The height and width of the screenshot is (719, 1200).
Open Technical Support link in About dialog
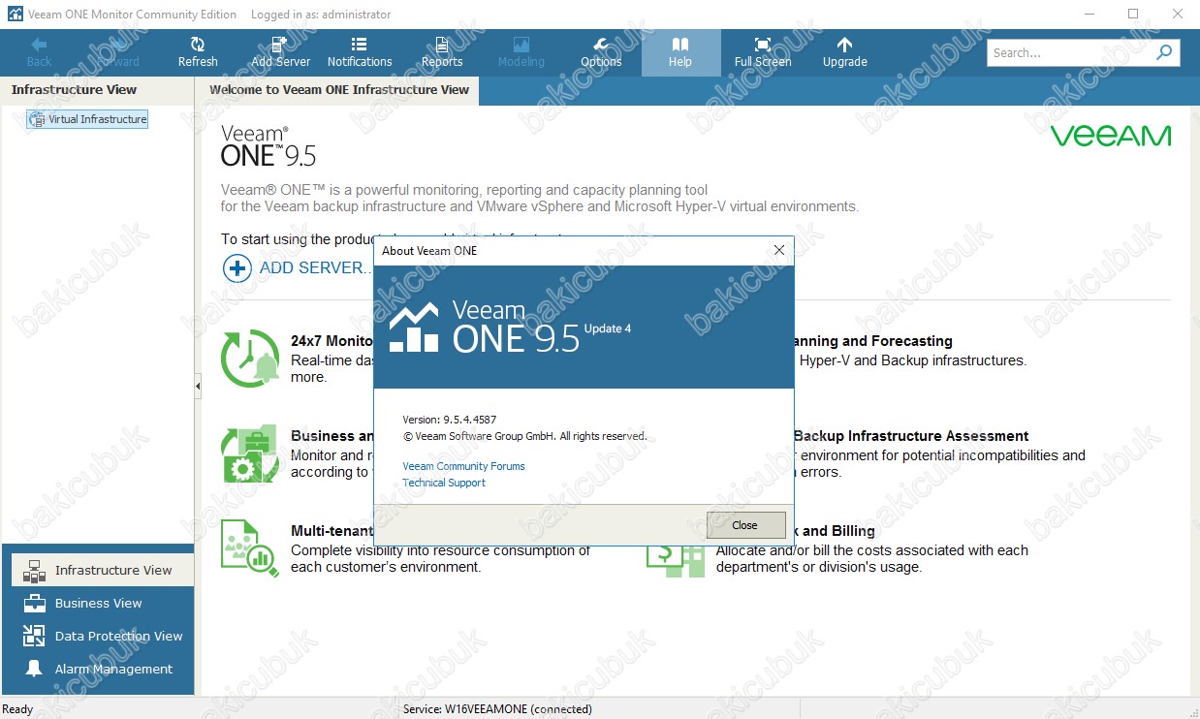pos(444,483)
